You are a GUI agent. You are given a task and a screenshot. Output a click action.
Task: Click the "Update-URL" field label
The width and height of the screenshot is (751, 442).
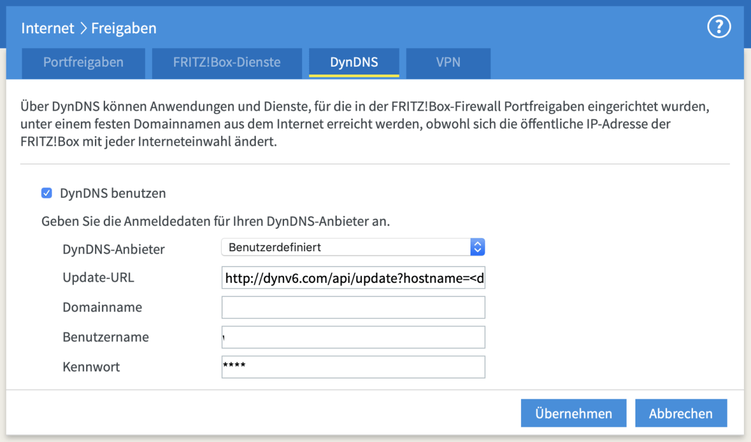pos(99,277)
